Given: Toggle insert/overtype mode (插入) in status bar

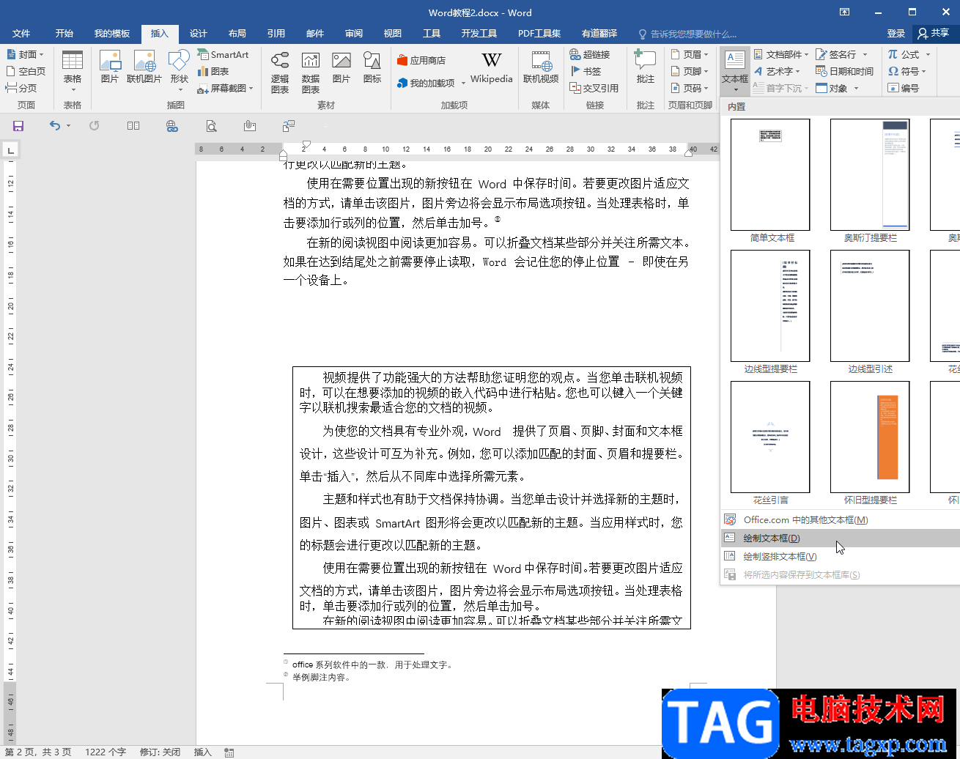Looking at the screenshot, I should pyautogui.click(x=203, y=752).
